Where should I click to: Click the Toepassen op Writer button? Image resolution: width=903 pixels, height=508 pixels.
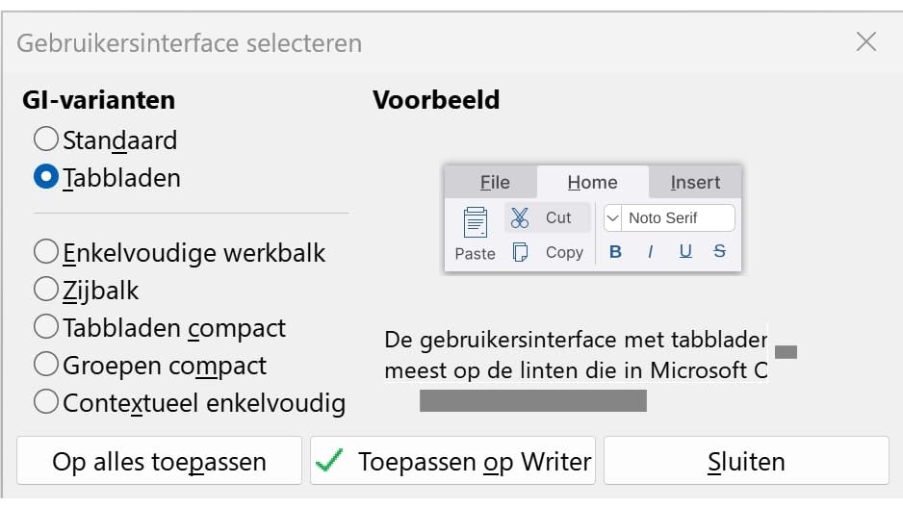(453, 462)
